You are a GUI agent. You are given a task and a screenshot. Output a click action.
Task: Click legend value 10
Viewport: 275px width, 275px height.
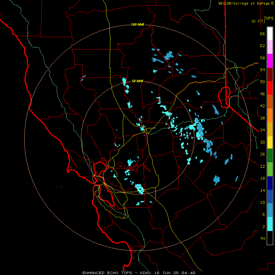(x=262, y=202)
